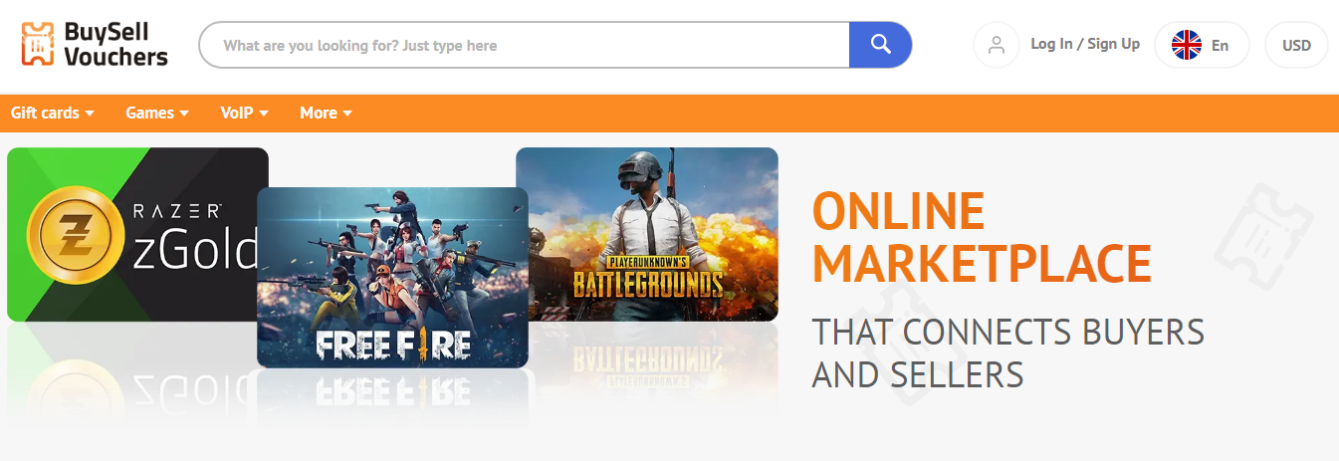Click the 'THAT CONNECTS BUYERS AND SELLERS' text
The width and height of the screenshot is (1339, 461).
pyautogui.click(x=1008, y=352)
